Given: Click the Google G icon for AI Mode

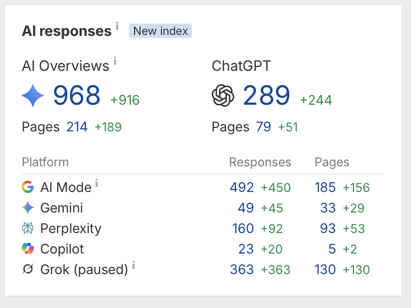Looking at the screenshot, I should pos(28,187).
